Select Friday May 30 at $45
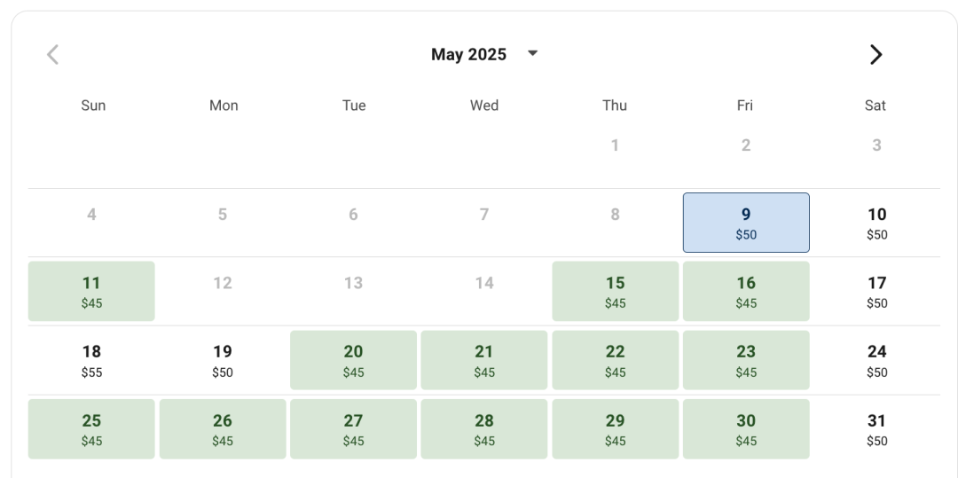 tap(746, 429)
